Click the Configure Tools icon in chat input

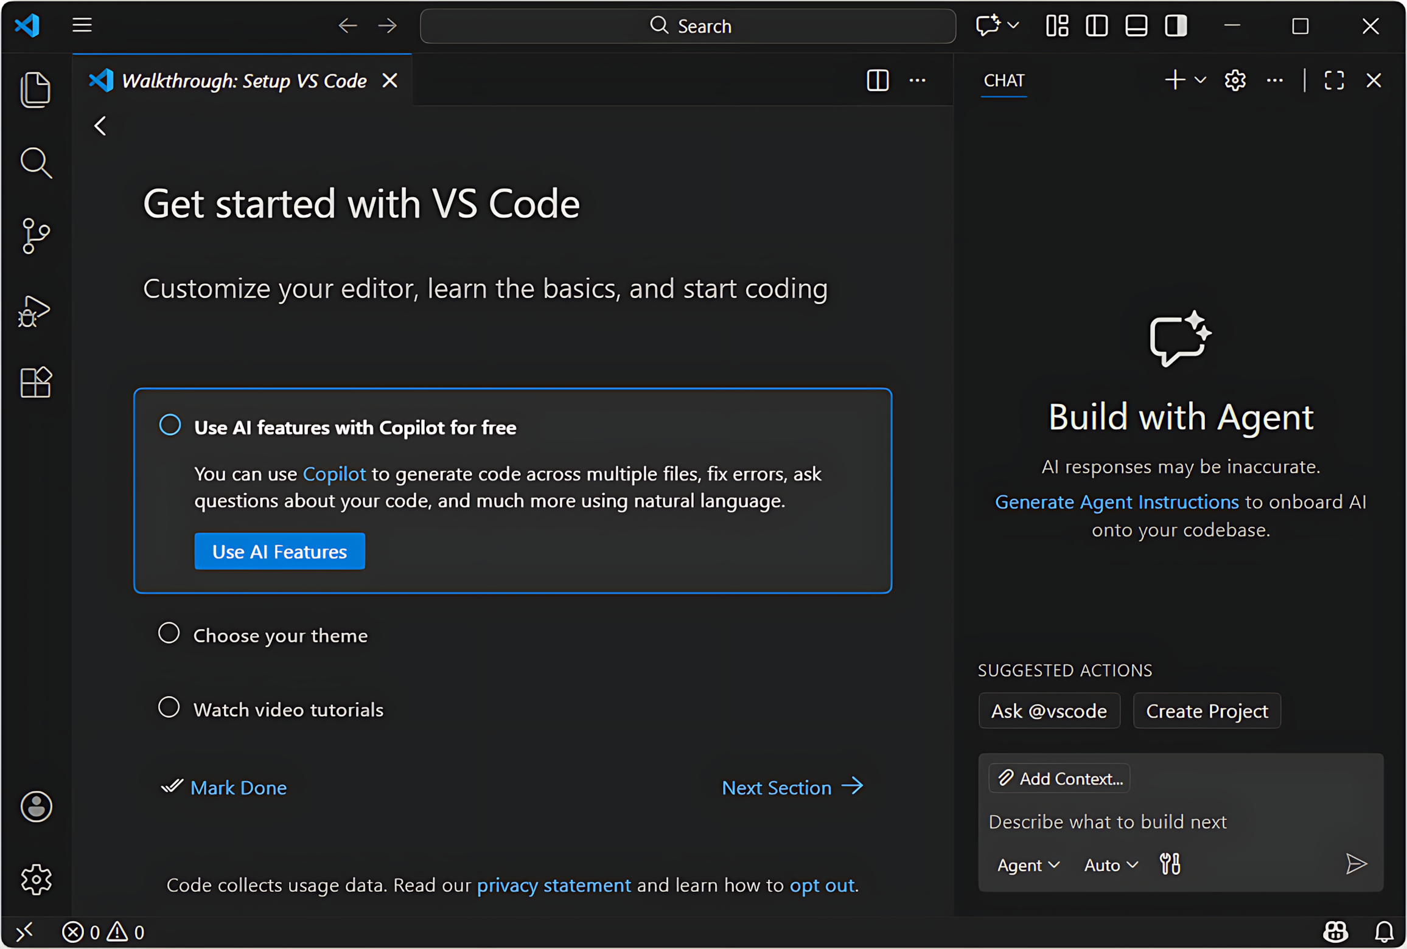1169,864
